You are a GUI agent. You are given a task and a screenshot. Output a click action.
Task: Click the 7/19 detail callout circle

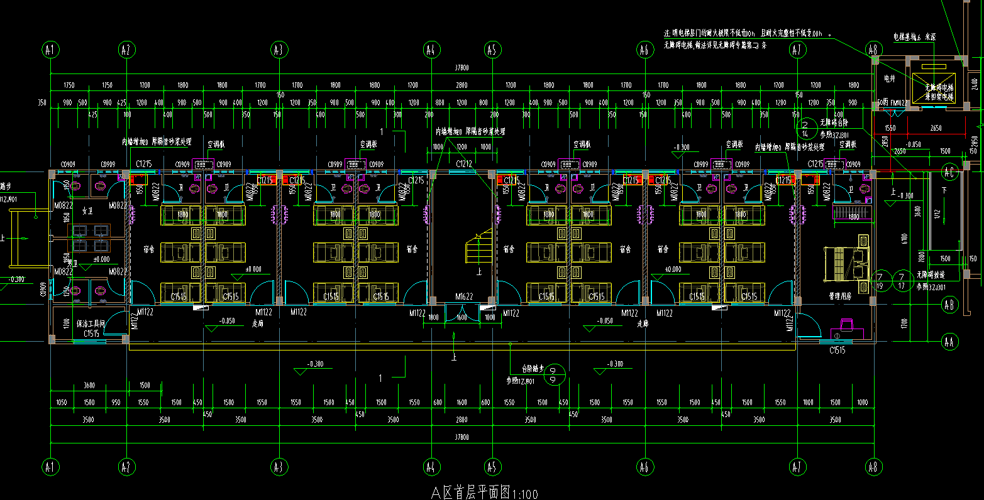pos(882,281)
